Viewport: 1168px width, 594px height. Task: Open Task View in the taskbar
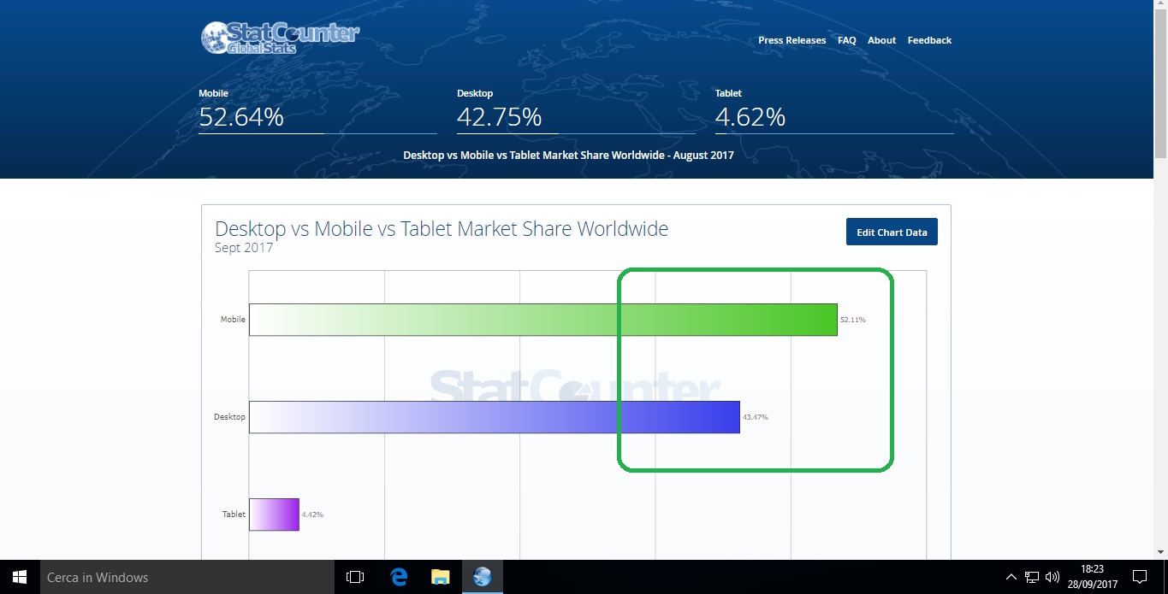pos(355,577)
